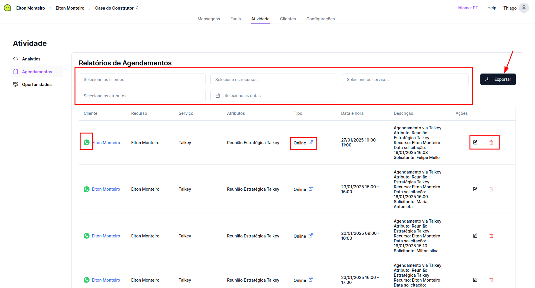535x288 pixels.
Task: Click WhatsApp icon in the 20/01/2025 row
Action: click(x=87, y=236)
